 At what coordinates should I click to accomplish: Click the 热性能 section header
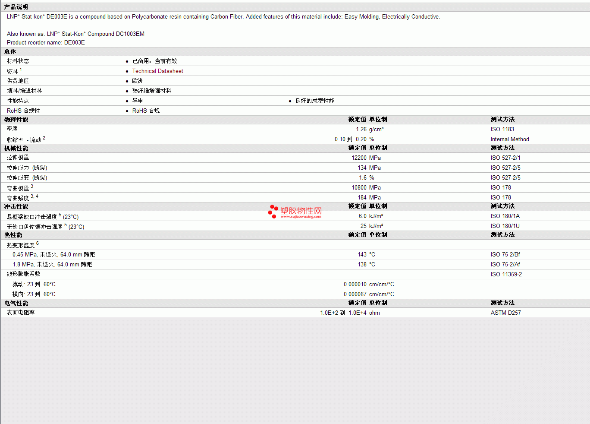pyautogui.click(x=13, y=235)
